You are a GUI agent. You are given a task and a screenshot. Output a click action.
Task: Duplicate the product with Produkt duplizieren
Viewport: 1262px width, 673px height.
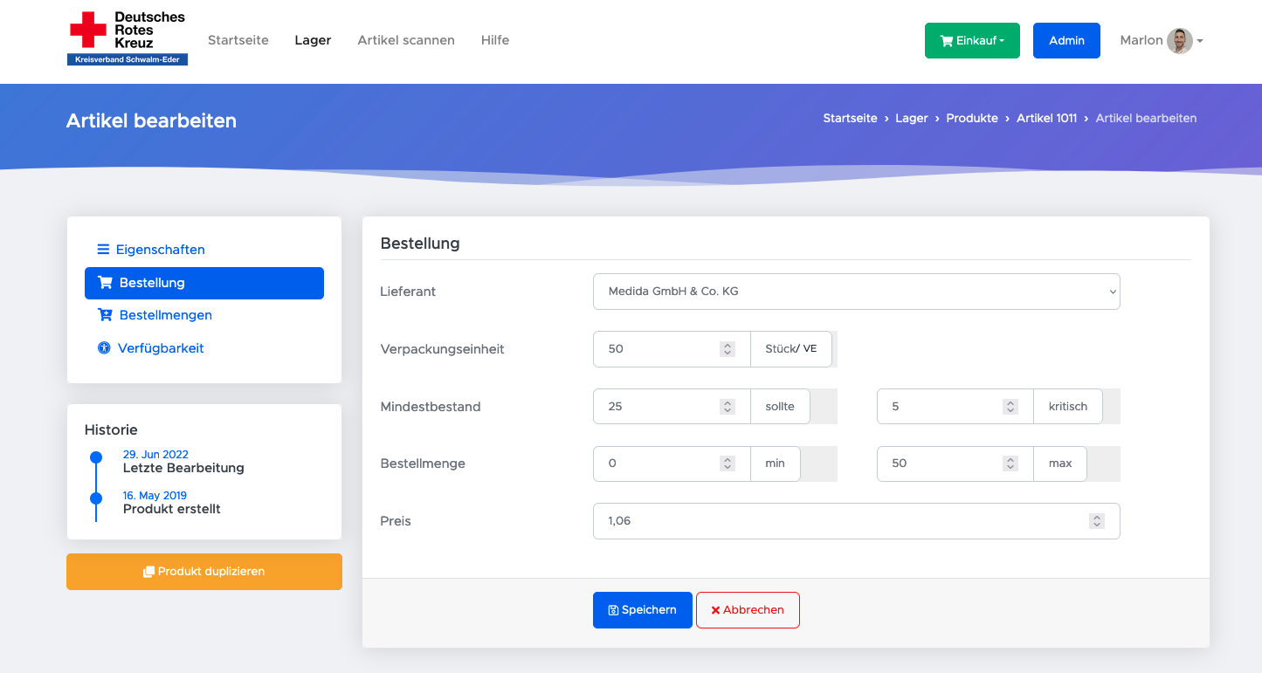(204, 572)
